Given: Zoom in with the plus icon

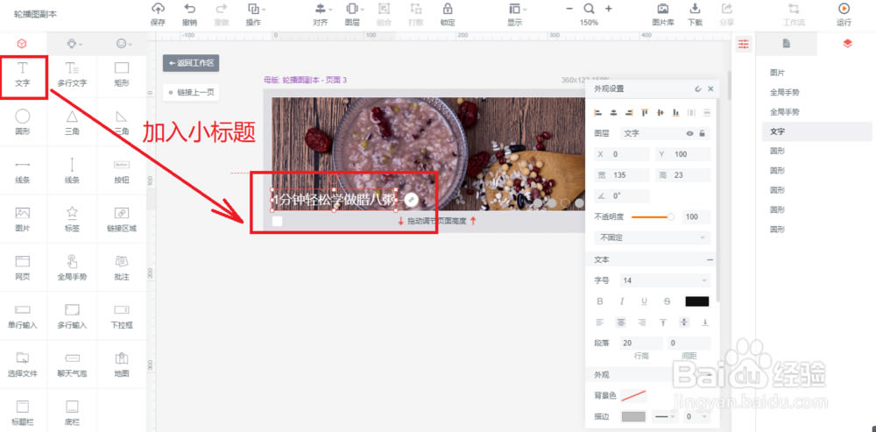Looking at the screenshot, I should tap(609, 9).
